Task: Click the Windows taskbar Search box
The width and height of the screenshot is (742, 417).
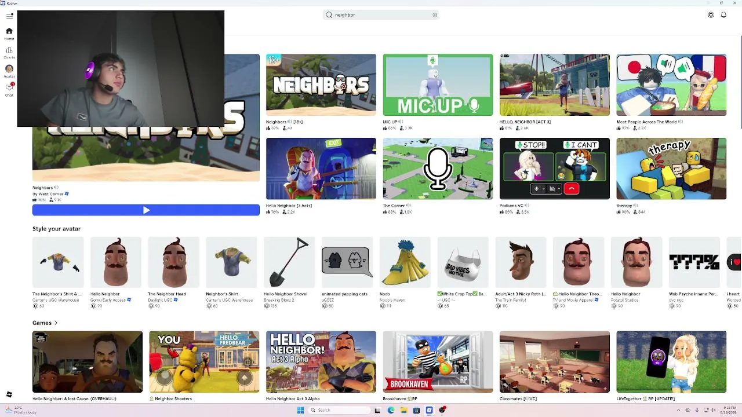Action: [x=339, y=410]
